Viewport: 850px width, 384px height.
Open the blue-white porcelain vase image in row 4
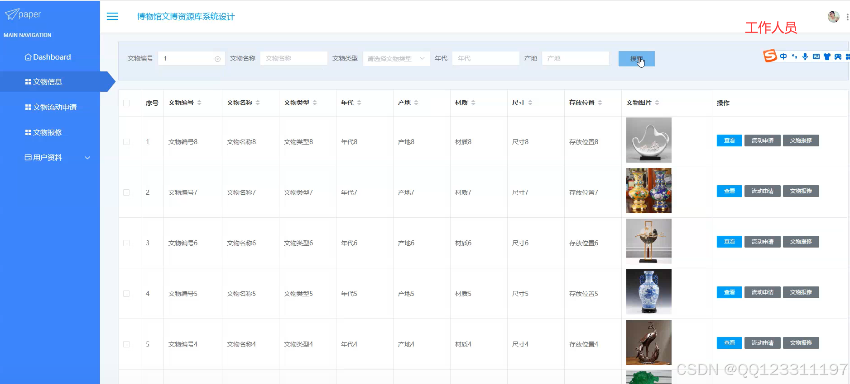(648, 292)
